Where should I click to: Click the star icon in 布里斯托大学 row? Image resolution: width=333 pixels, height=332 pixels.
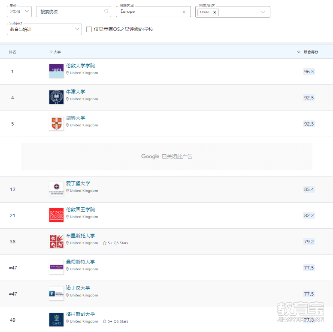(x=104, y=243)
